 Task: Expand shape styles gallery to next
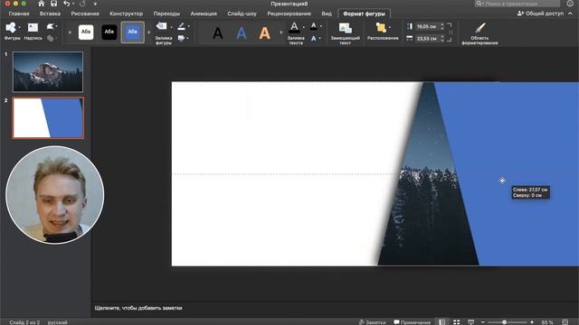148,32
